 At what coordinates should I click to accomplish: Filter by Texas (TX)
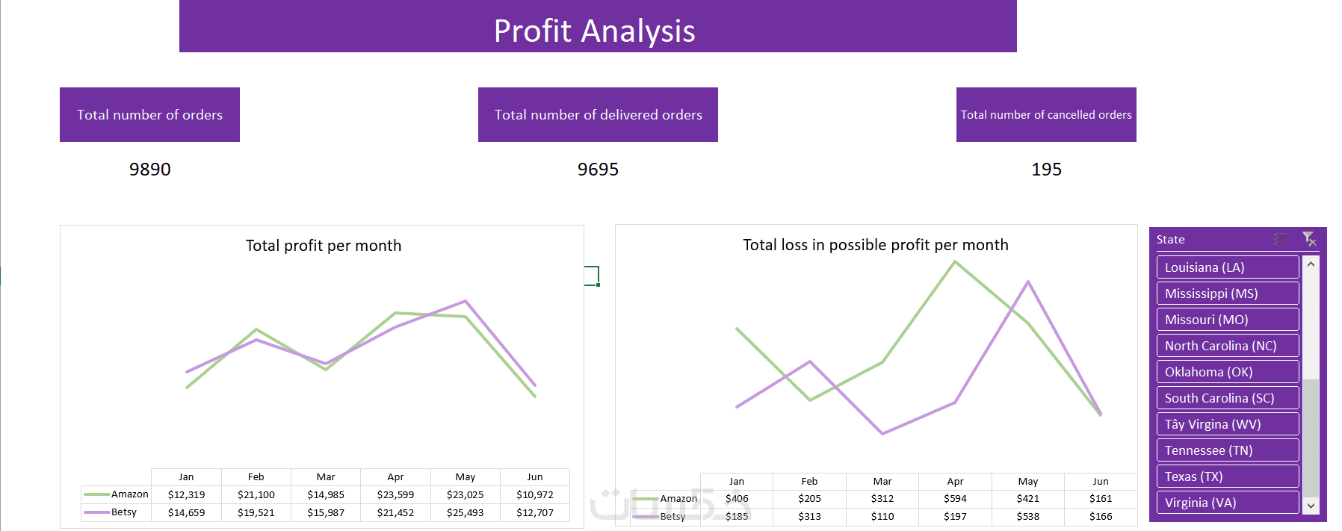click(1227, 476)
